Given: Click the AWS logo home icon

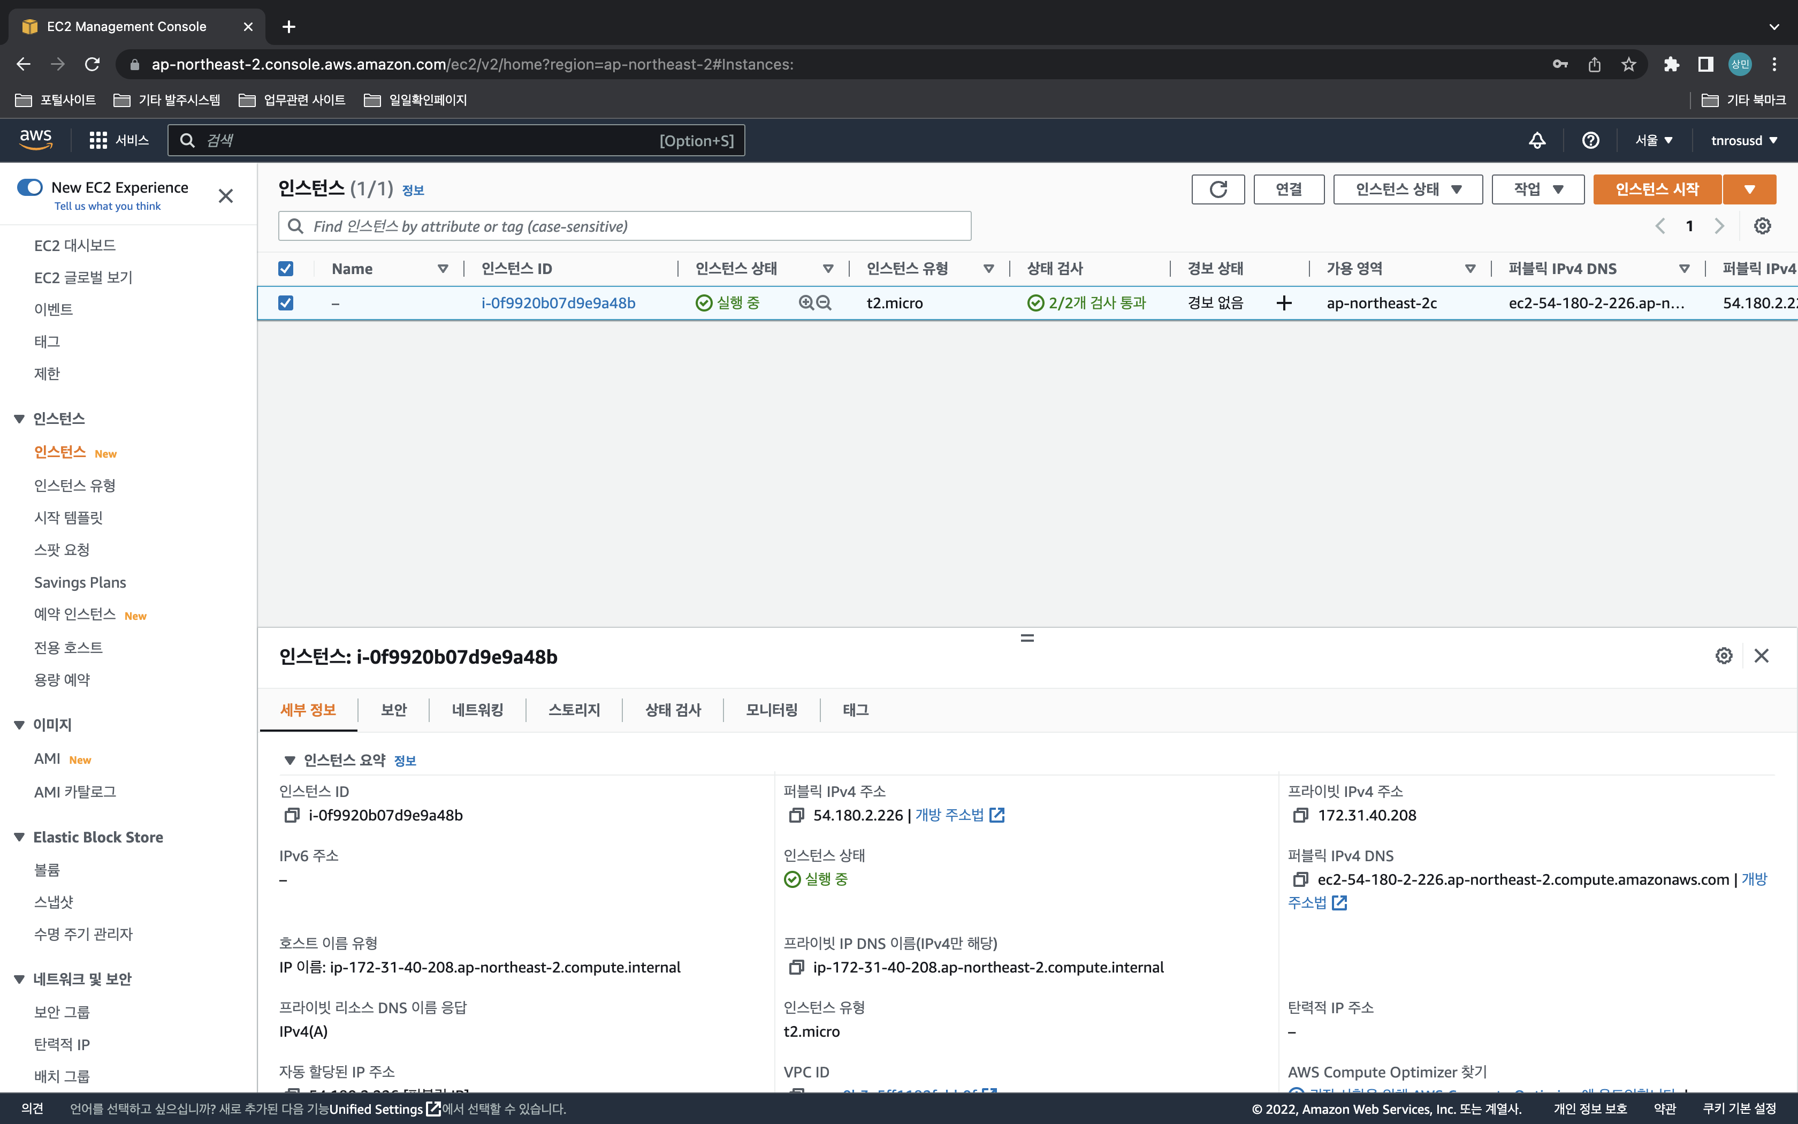Looking at the screenshot, I should click(x=36, y=140).
